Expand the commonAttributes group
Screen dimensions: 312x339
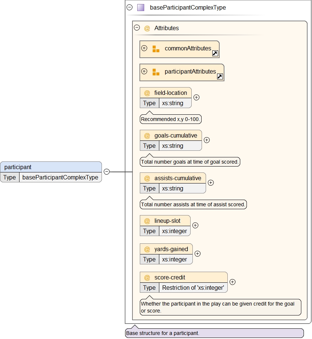pos(144,48)
